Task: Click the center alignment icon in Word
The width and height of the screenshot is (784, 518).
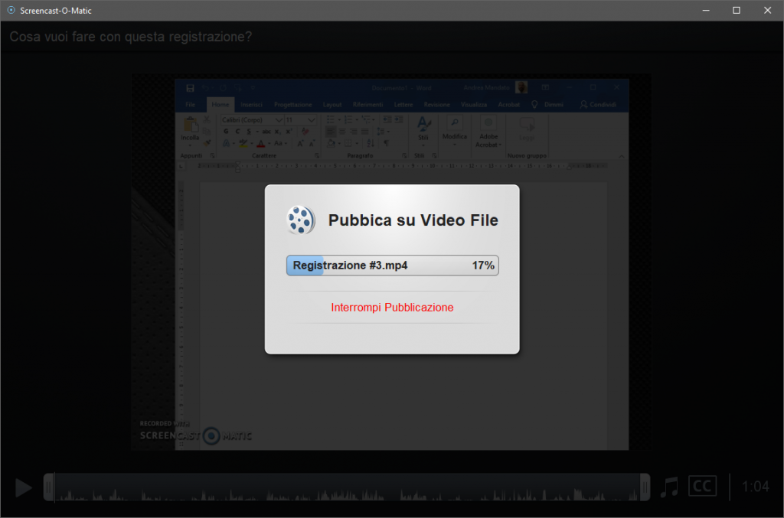Action: click(342, 132)
